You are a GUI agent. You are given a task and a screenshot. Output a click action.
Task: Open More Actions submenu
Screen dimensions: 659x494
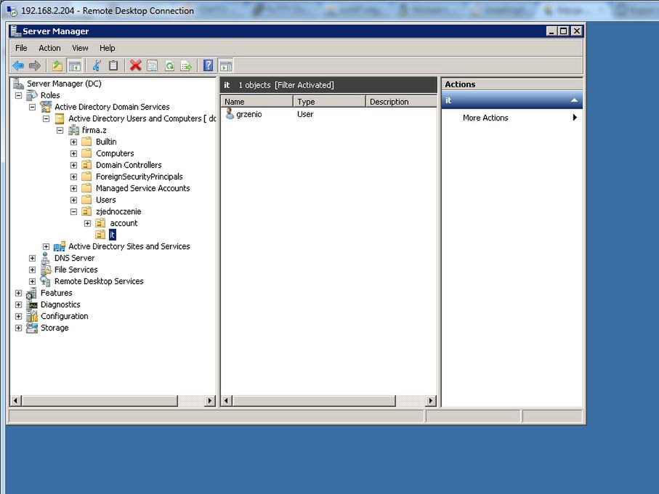point(512,118)
